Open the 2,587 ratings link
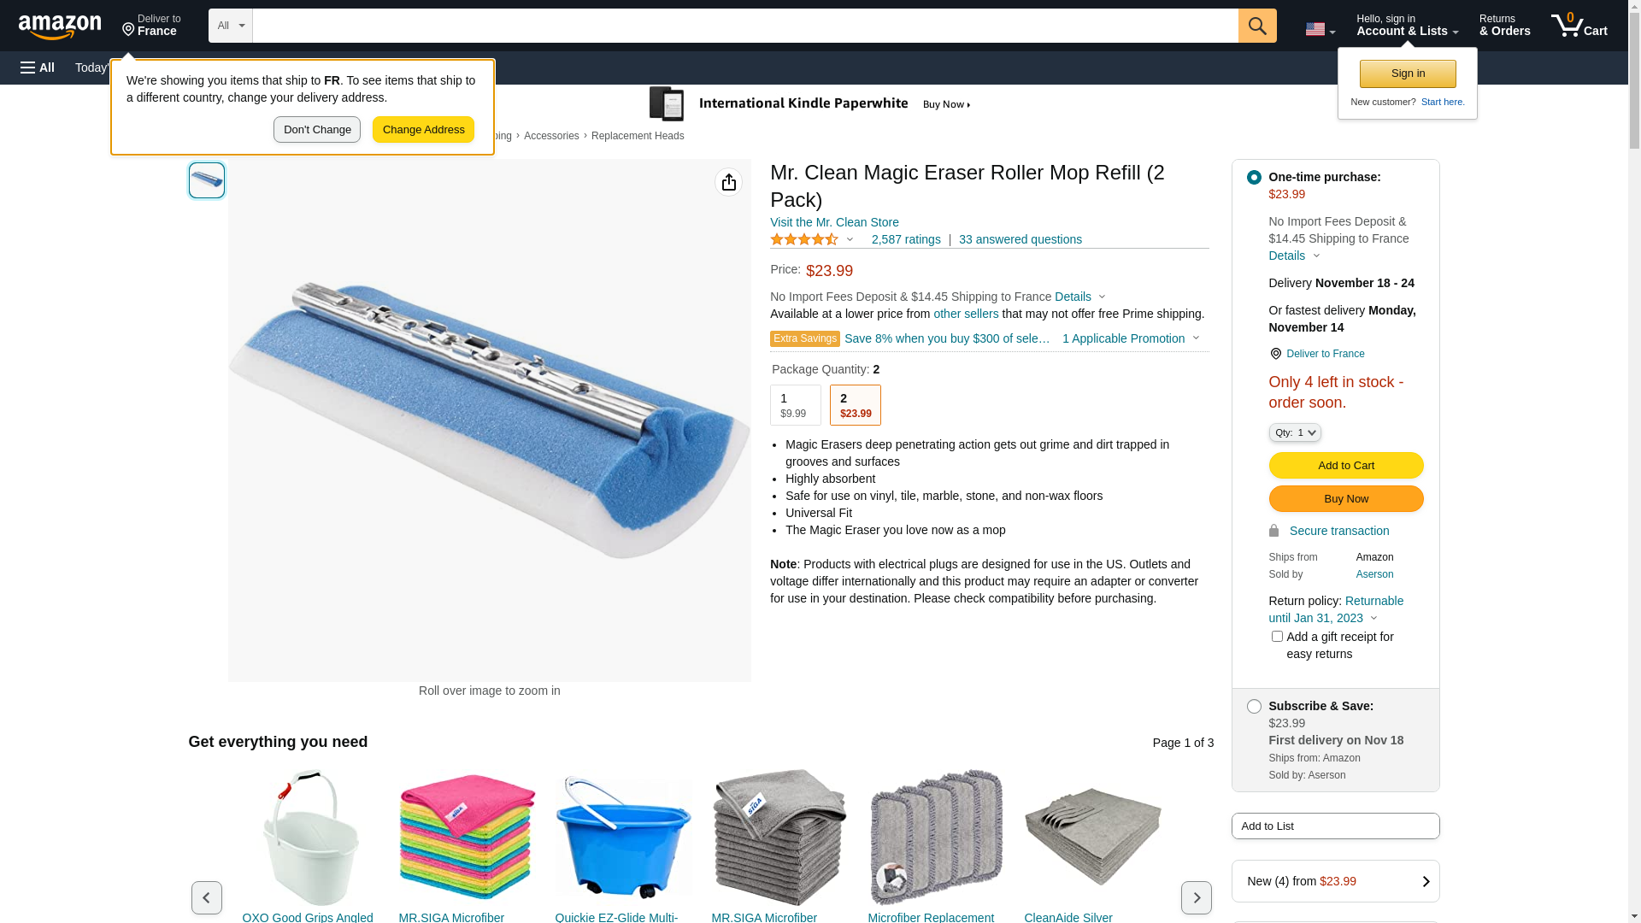Screen dimensions: 1641x923 906,239
